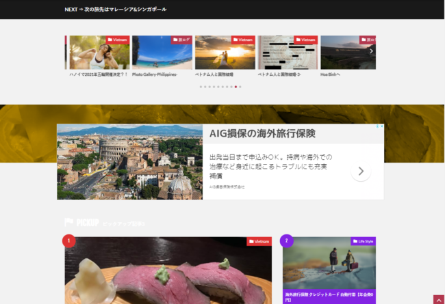
Task: Select the first carousel pagination dot
Action: [201, 87]
